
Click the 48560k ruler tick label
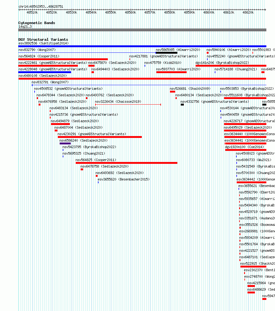point(130,12)
